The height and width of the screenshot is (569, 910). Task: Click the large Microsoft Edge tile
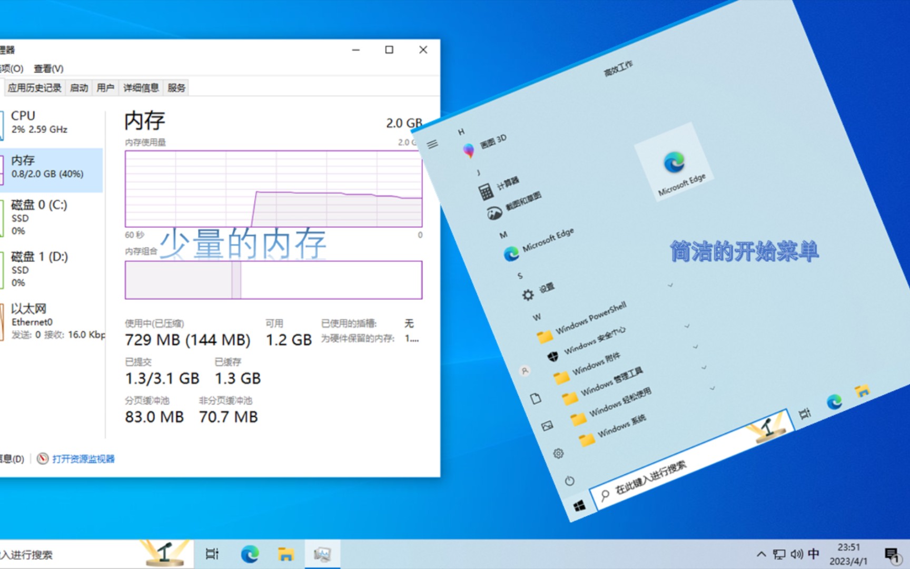click(x=675, y=163)
